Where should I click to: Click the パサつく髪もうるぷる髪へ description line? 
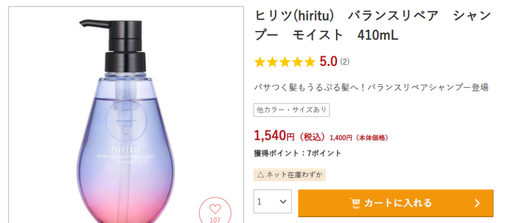pos(371,87)
